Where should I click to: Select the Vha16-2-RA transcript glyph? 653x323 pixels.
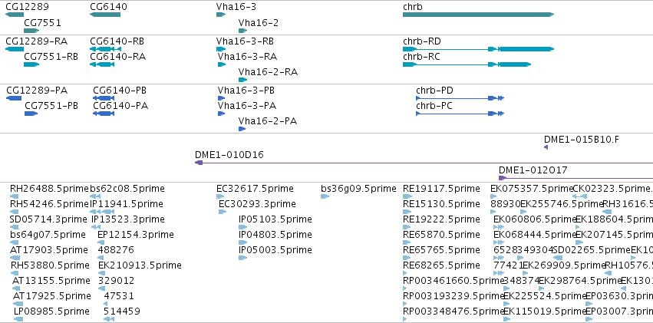pos(242,80)
